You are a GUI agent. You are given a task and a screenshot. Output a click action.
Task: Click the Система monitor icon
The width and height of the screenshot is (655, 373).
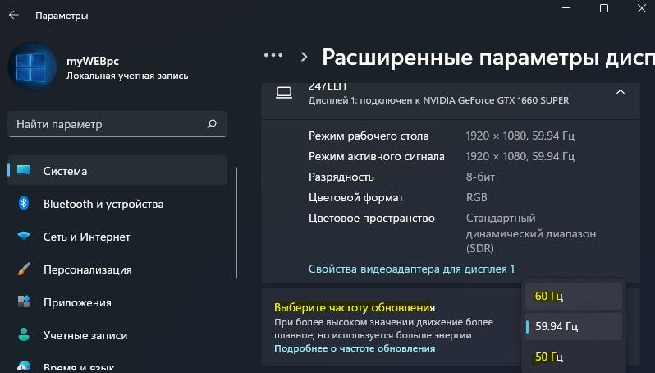click(x=24, y=170)
